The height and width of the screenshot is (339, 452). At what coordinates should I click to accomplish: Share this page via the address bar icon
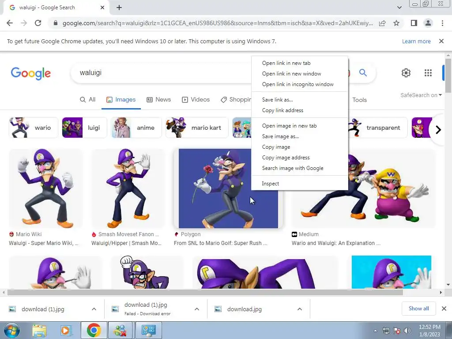382,23
